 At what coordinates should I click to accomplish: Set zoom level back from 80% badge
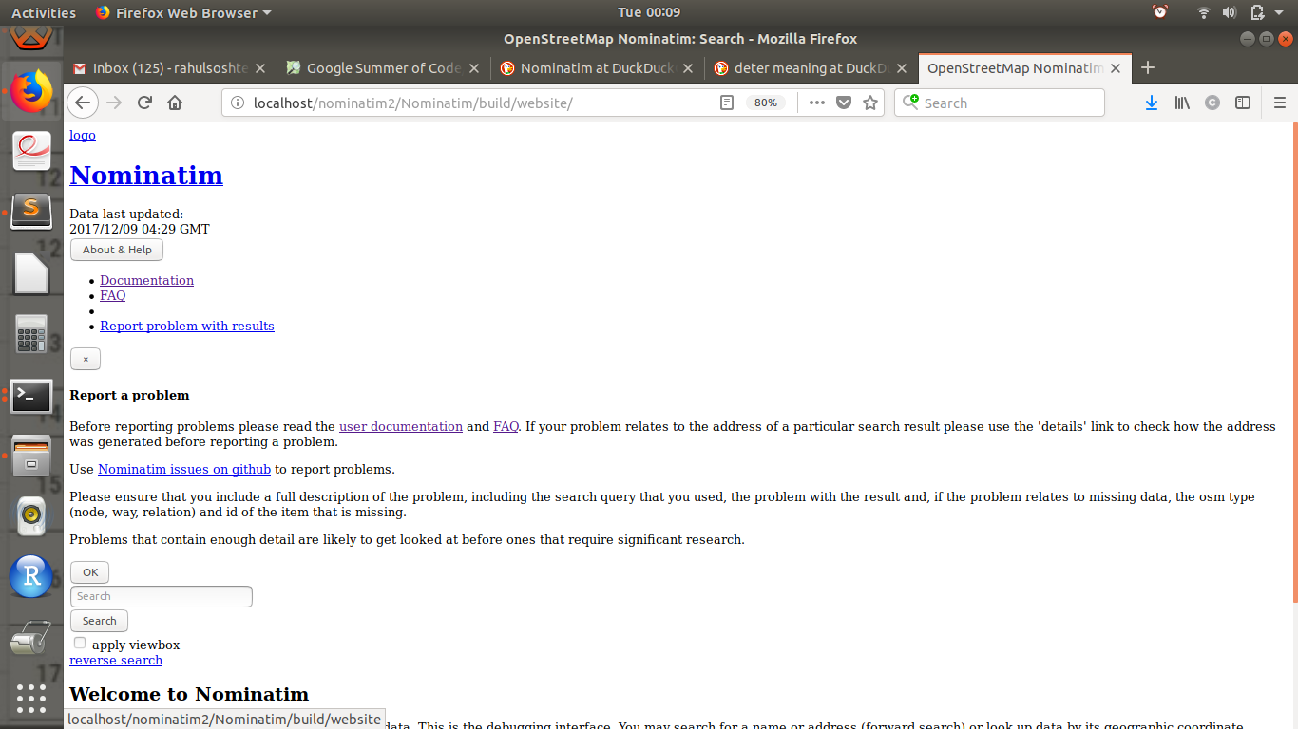coord(766,103)
